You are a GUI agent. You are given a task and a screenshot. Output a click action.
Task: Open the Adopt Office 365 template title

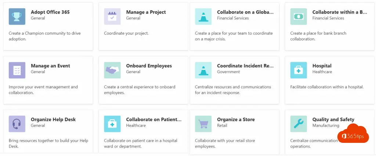pyautogui.click(x=50, y=12)
